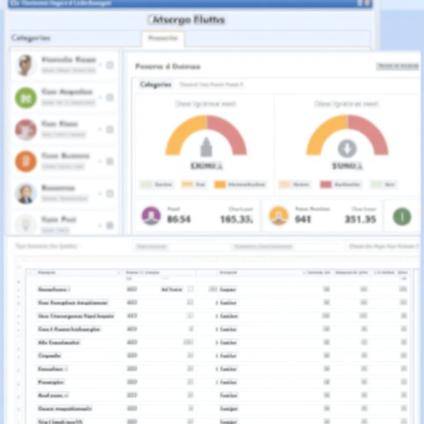
Task: Click the top-left Categories header label
Action: pyautogui.click(x=31, y=38)
